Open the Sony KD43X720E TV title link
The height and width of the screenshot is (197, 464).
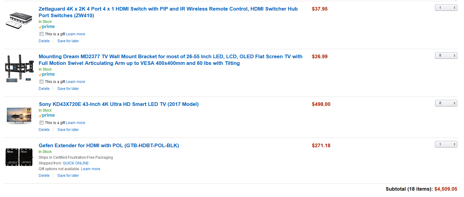pos(119,104)
